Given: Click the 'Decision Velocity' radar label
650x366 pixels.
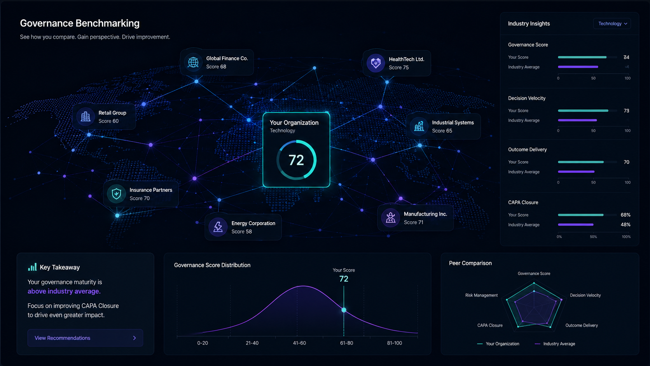Looking at the screenshot, I should 585,295.
